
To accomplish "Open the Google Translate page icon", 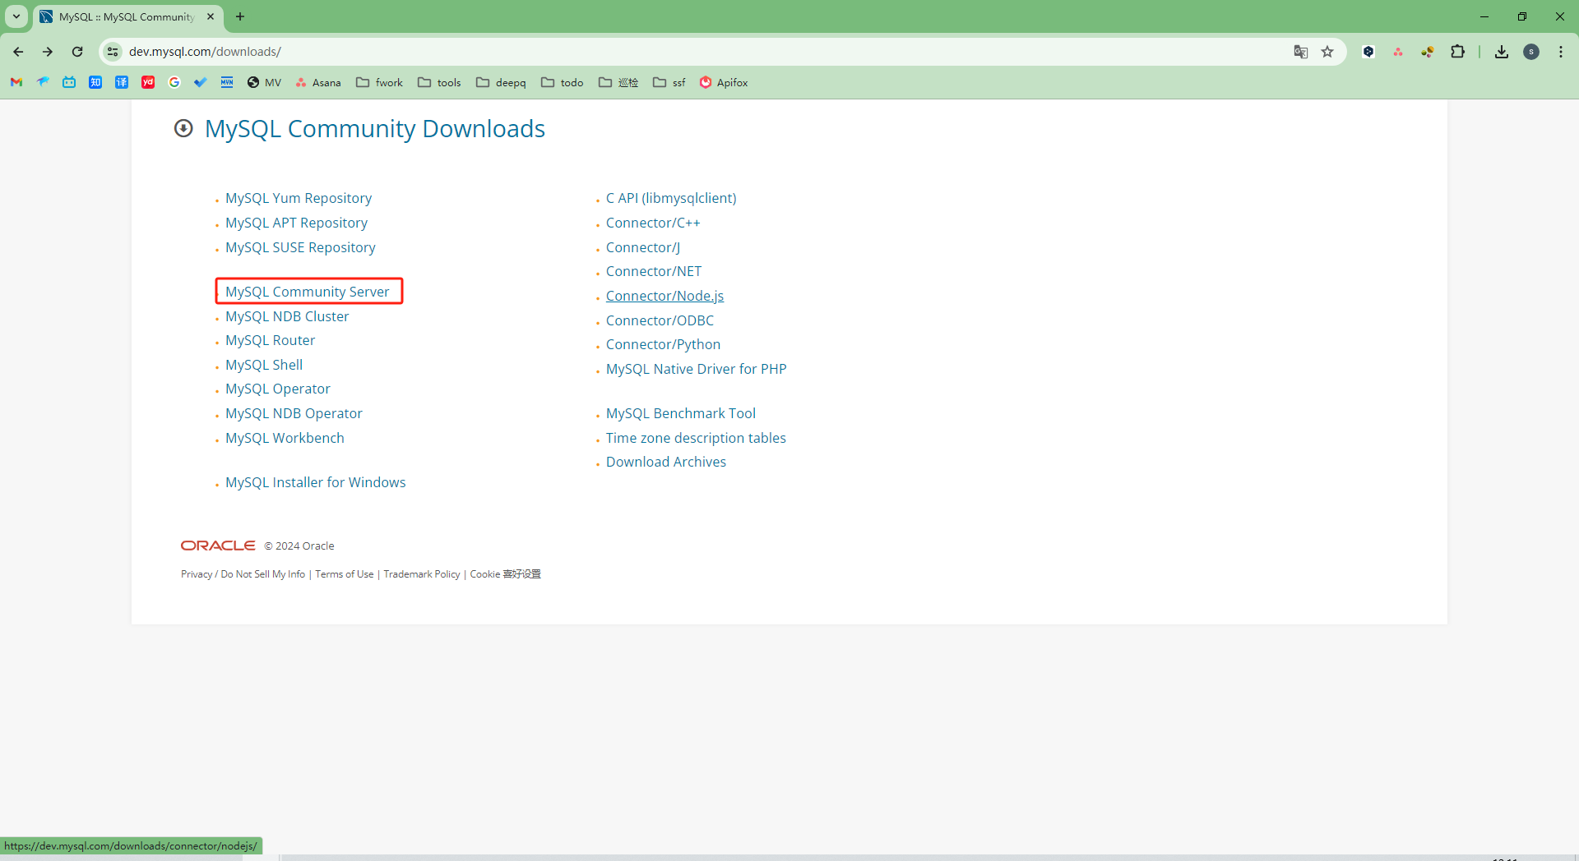I will 1300,52.
